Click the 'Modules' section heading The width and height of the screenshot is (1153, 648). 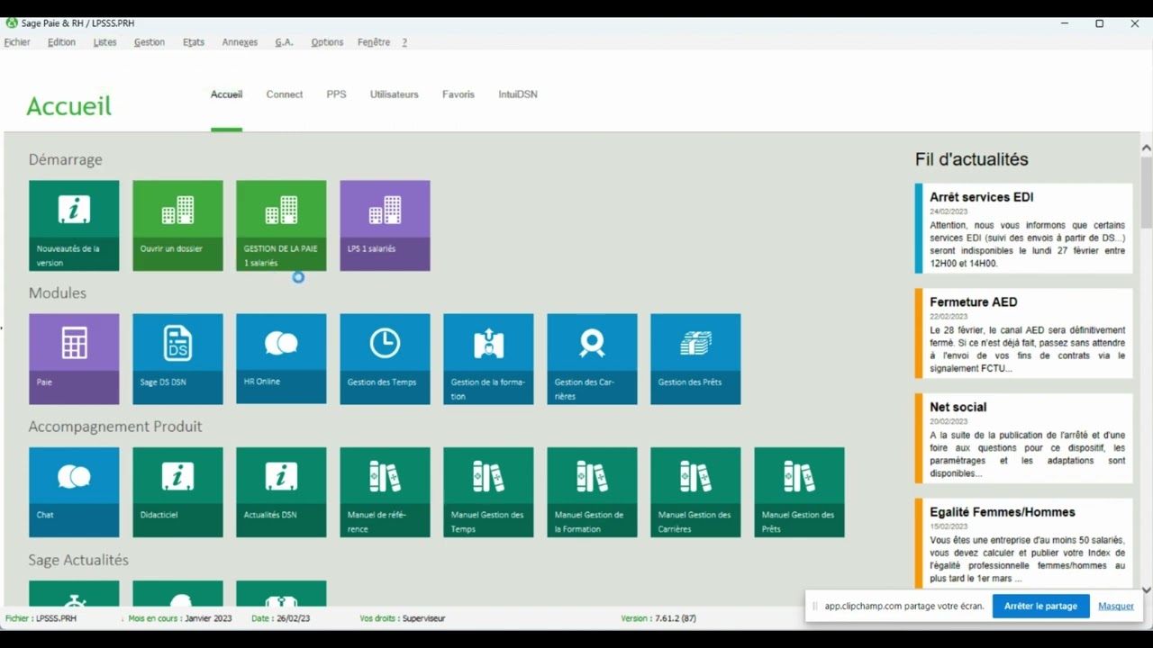(x=58, y=292)
